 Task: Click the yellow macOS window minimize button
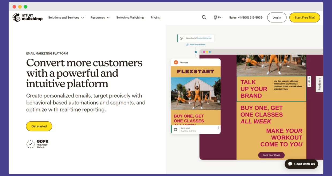coord(20,7)
